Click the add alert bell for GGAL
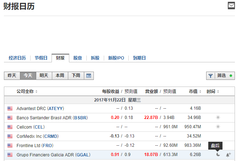Screen dimensions: 236x161 tap(228, 155)
